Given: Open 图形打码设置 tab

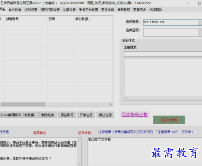Looking at the screenshot, I should tap(50, 10).
